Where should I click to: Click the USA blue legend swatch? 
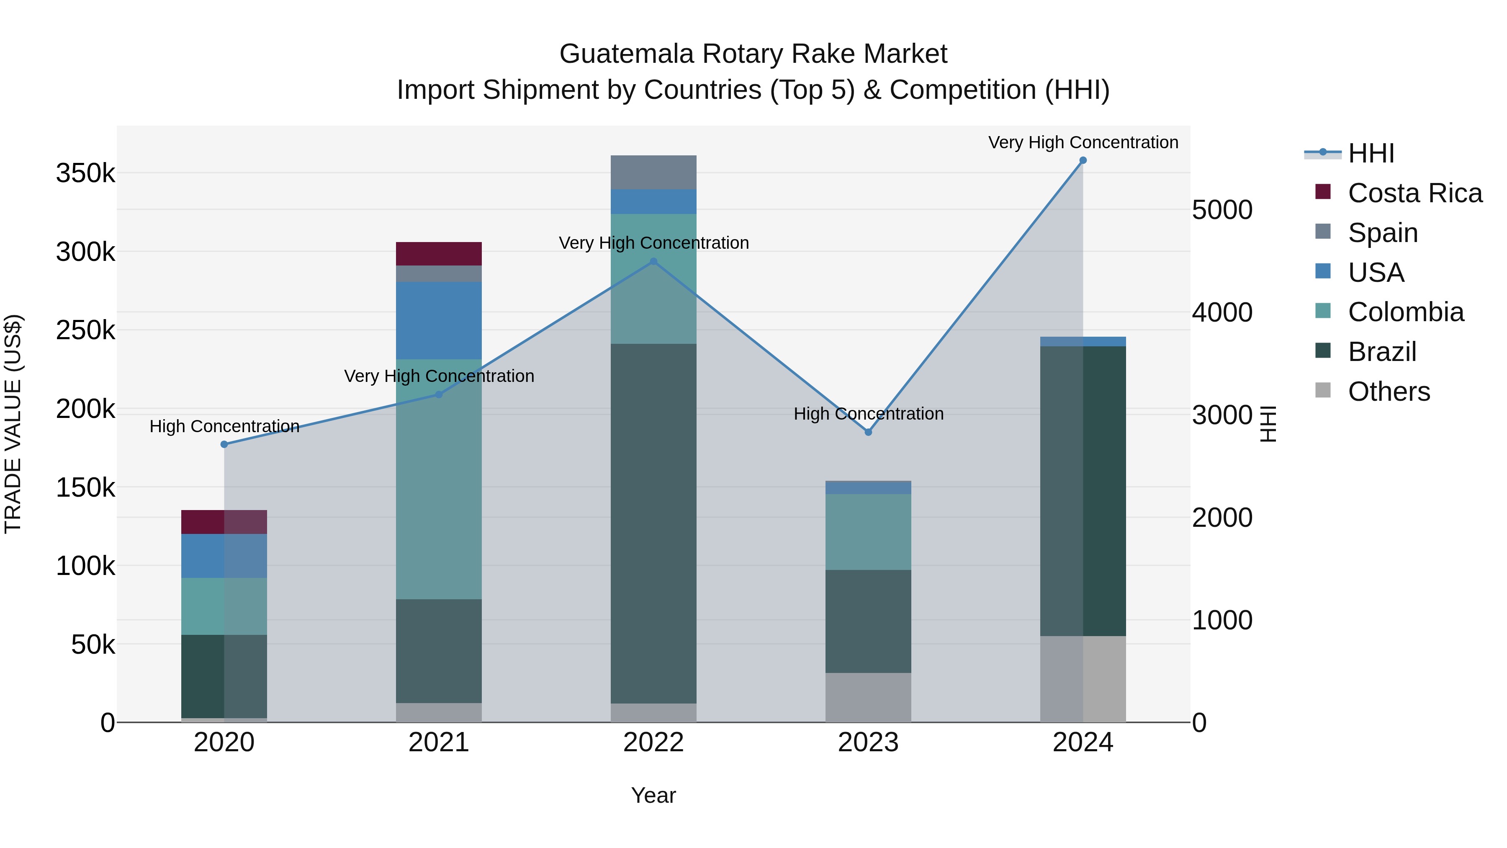click(1323, 271)
